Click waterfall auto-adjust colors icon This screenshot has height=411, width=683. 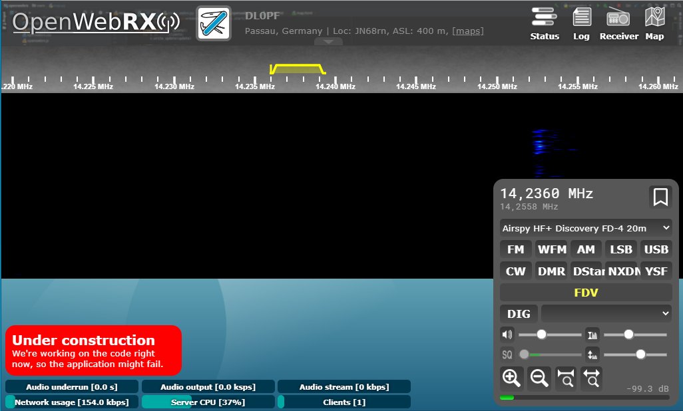[592, 335]
